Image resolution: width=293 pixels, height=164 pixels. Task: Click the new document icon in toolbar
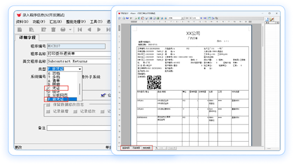tap(20, 30)
